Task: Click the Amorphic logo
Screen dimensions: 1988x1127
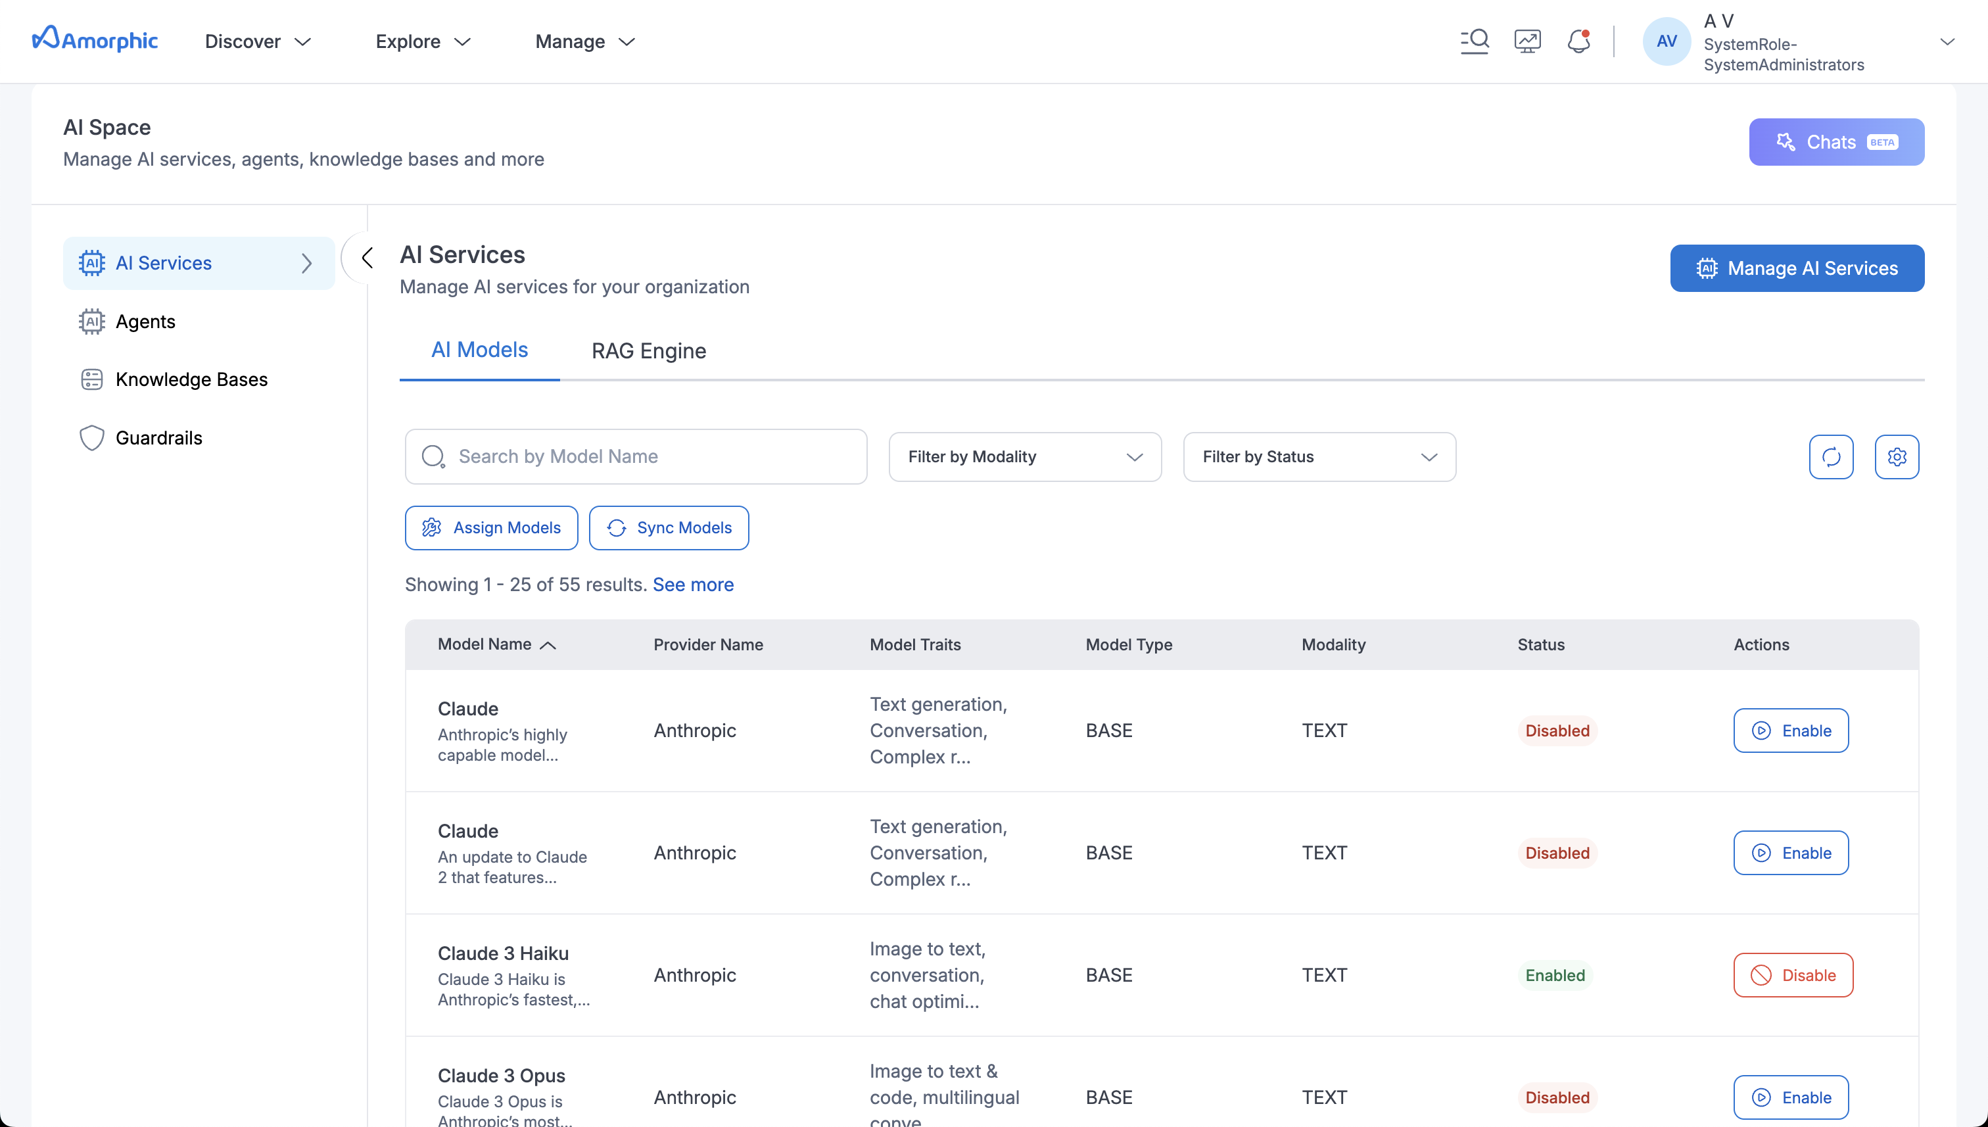Action: coord(95,39)
